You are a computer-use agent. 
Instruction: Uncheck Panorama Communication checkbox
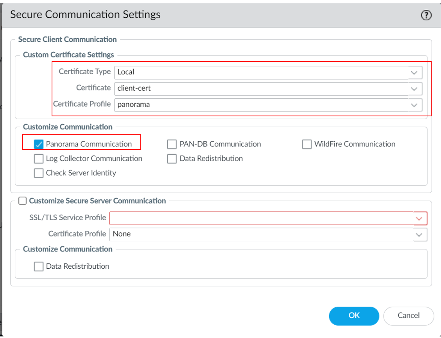(x=39, y=144)
